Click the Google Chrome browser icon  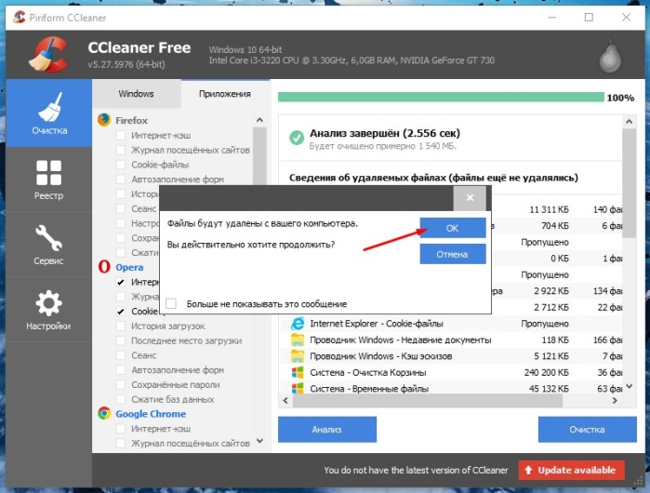(x=104, y=413)
